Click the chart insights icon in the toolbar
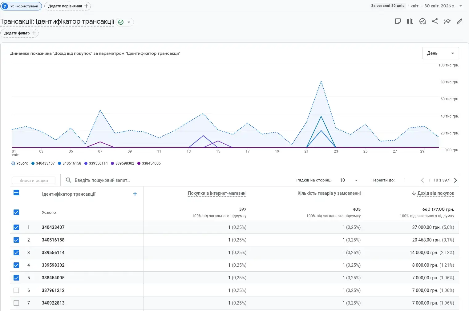The height and width of the screenshot is (311, 469). 422,21
